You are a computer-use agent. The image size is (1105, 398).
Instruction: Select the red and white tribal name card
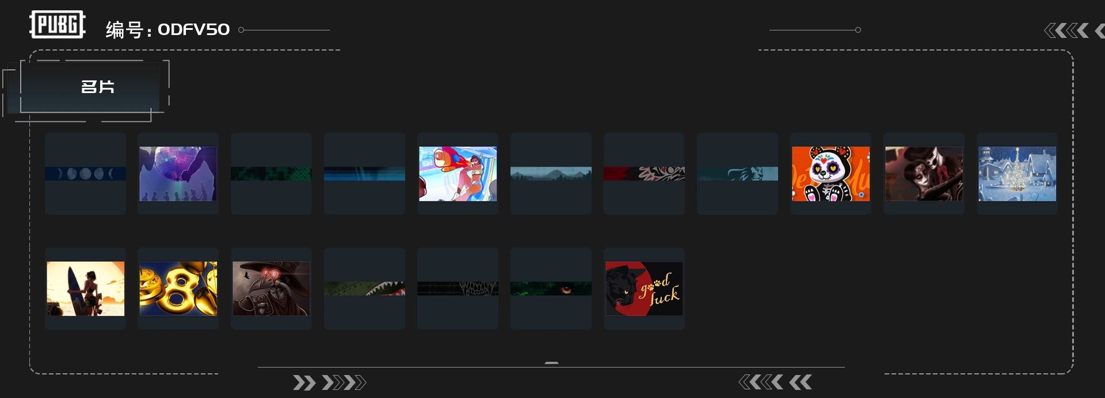point(645,173)
